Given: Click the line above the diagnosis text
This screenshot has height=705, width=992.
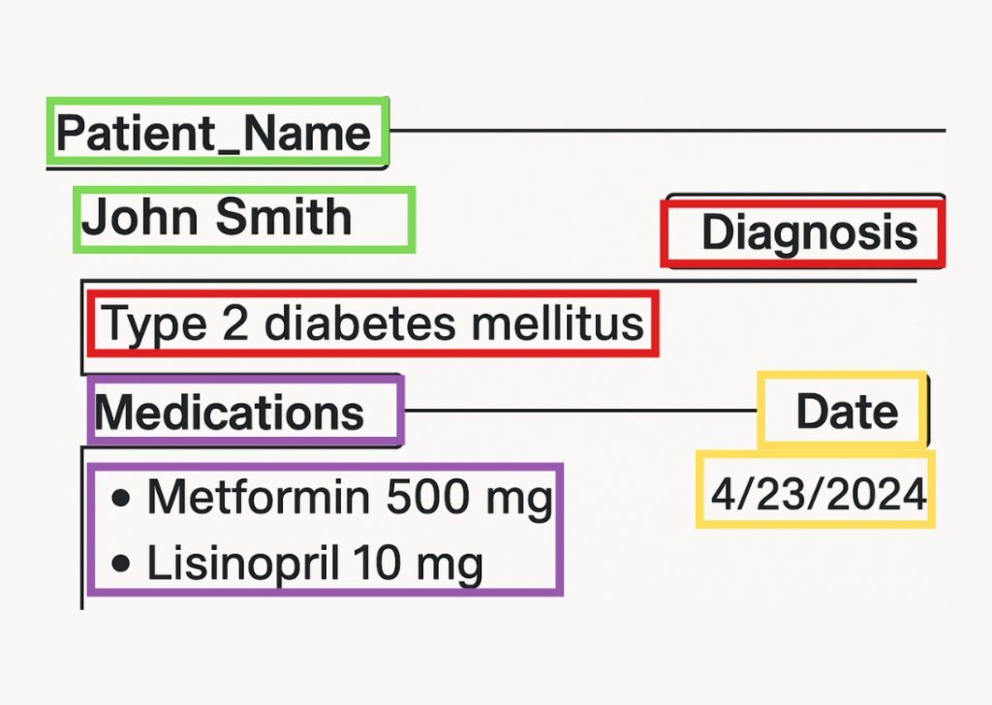Looking at the screenshot, I should click(499, 282).
